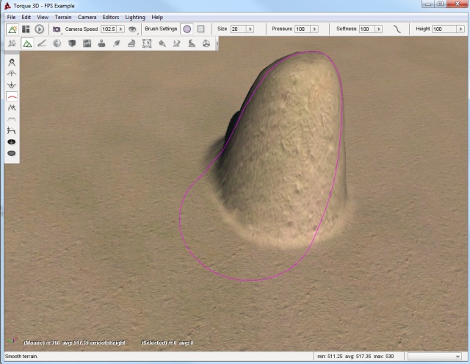
Task: Select the Flatten terrain tool
Action: (x=12, y=119)
